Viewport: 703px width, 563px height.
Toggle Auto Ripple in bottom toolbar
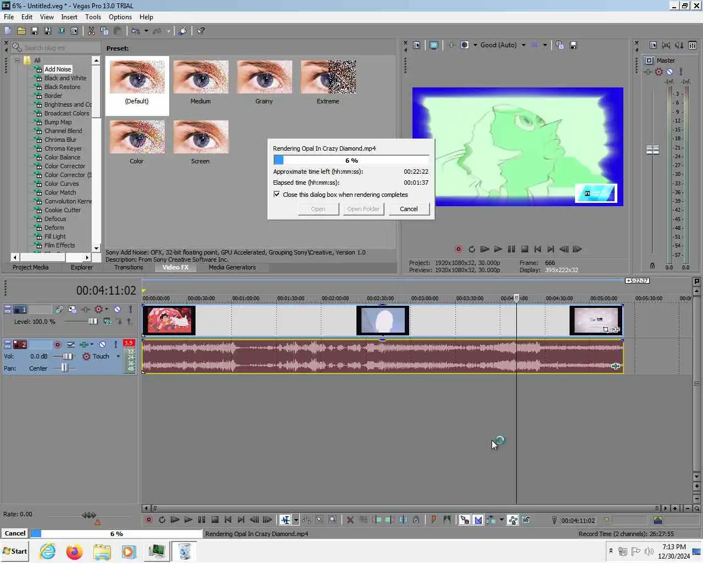pos(491,520)
